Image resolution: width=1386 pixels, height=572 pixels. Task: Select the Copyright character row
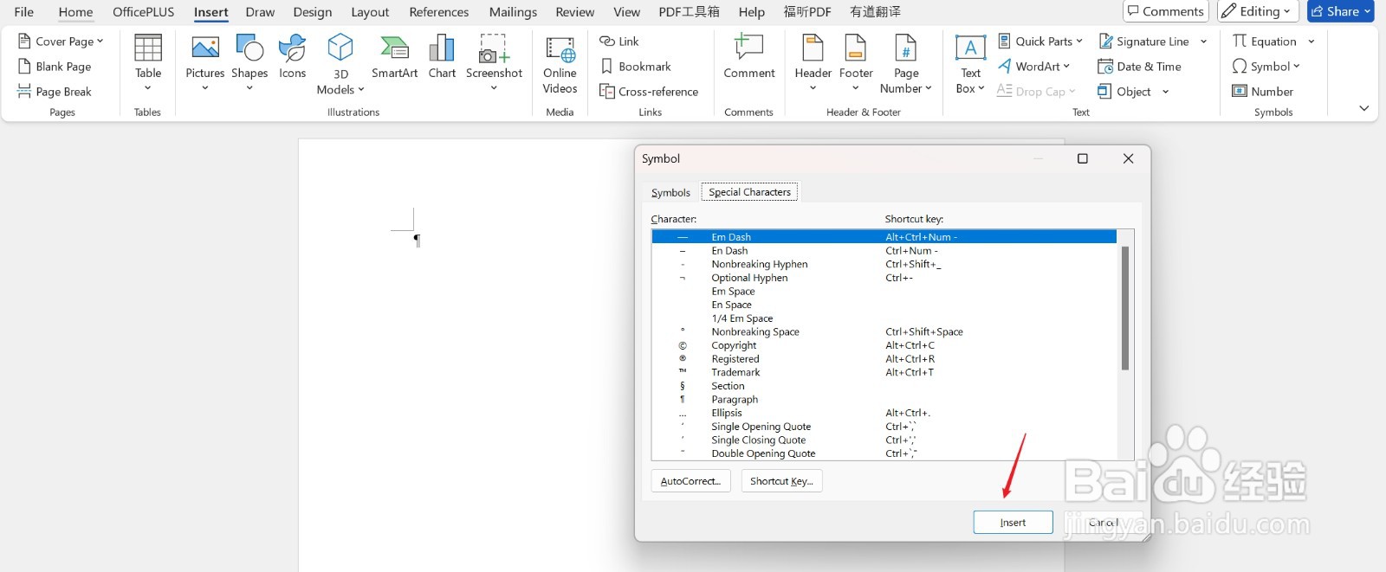(x=884, y=345)
